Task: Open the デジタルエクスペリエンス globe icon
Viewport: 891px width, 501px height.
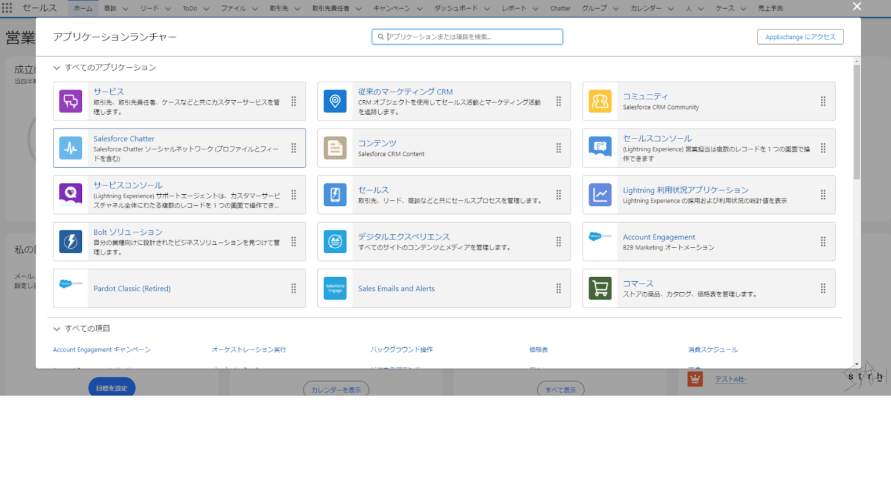Action: 335,242
